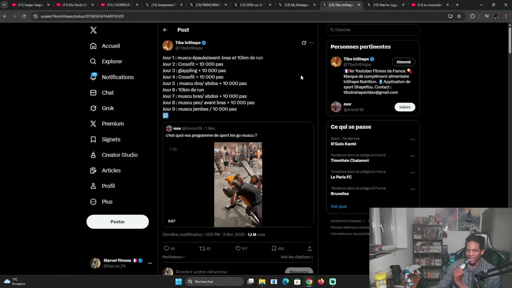The image size is (512, 288).
Task: Click Voir plus under trends
Action: [x=339, y=207]
